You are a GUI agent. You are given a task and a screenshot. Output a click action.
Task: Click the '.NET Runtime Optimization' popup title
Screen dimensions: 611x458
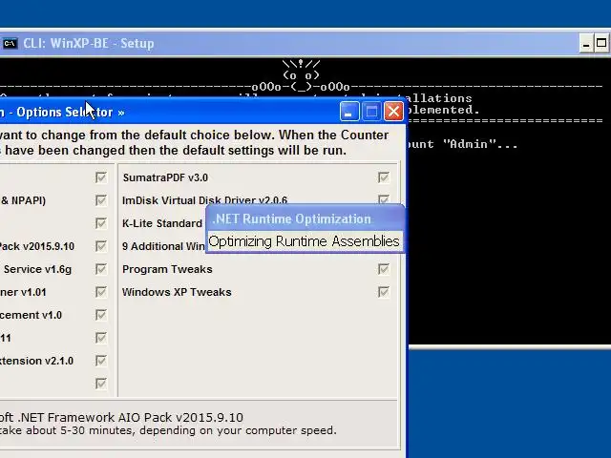(x=291, y=219)
